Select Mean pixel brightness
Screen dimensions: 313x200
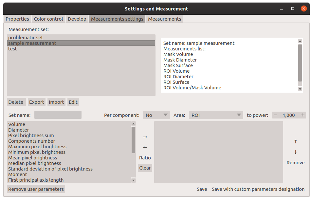pos(69,158)
